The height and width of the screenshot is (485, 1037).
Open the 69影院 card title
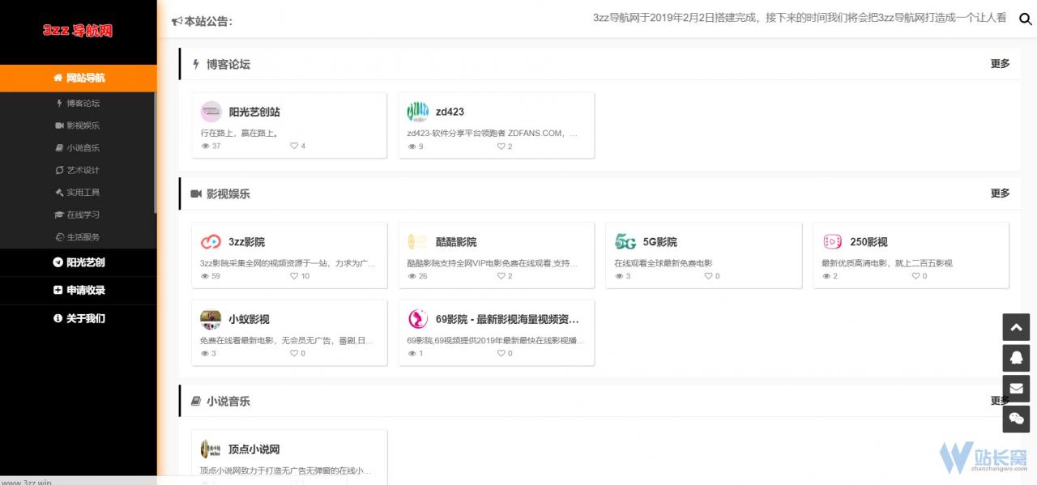pyautogui.click(x=507, y=319)
